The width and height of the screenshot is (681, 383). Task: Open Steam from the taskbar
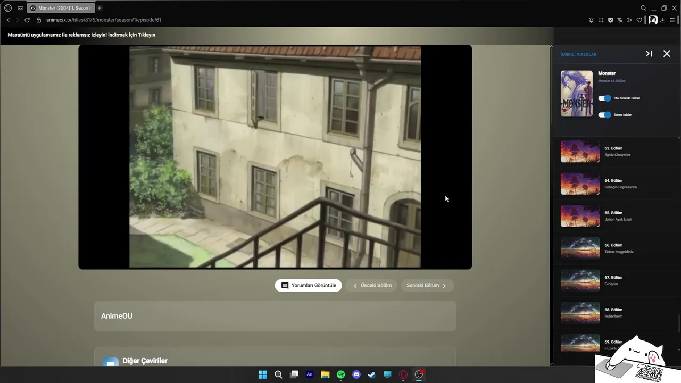[372, 374]
